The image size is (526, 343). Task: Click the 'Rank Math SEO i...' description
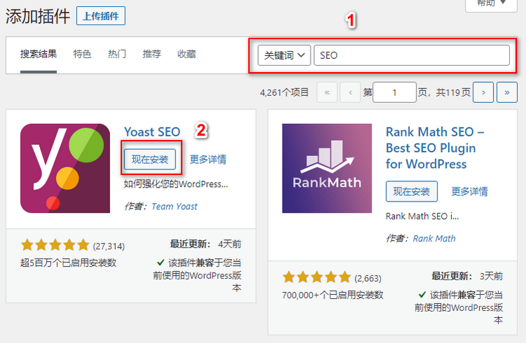422,216
